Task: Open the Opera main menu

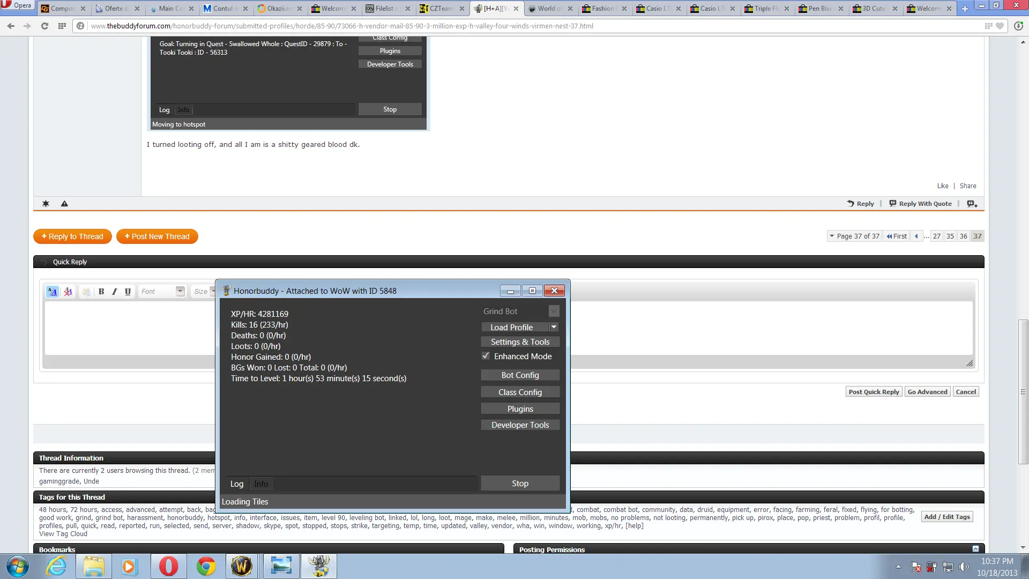Action: [x=17, y=5]
